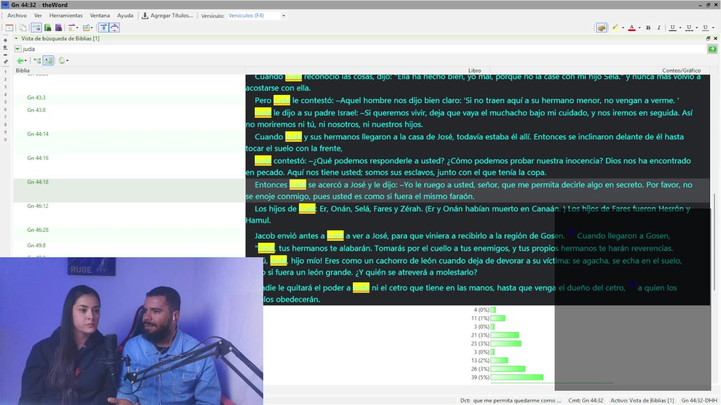
Task: Open the Ventana menu
Action: [x=100, y=16]
